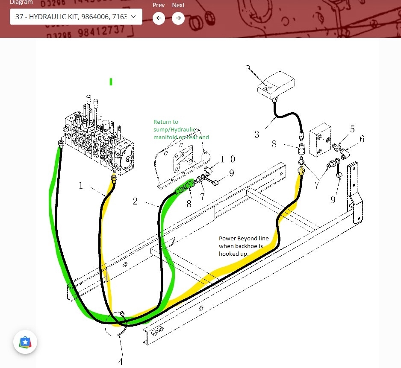Click the small green mark above valve
The height and width of the screenshot is (368, 401).
coord(111,82)
